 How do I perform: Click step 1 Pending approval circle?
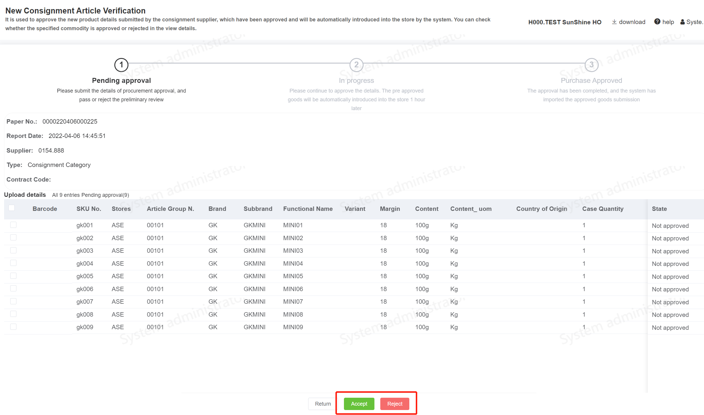click(x=121, y=65)
